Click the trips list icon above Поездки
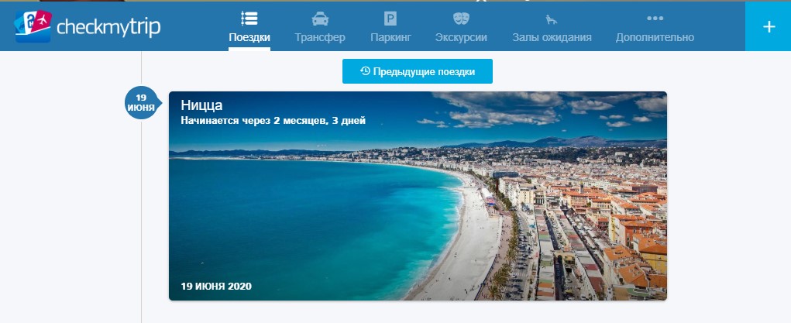The image size is (791, 323). click(249, 19)
